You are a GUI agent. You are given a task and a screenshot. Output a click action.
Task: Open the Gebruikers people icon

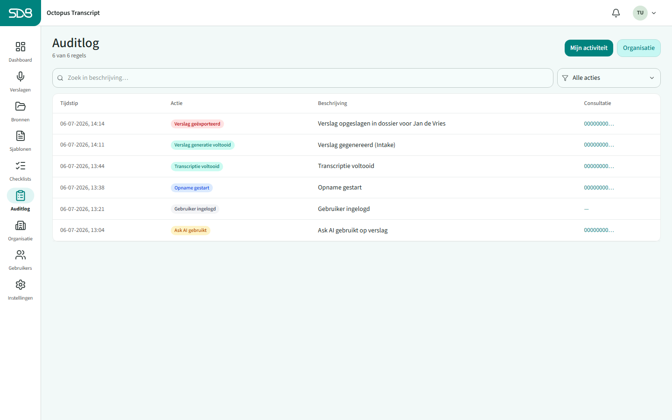click(21, 255)
